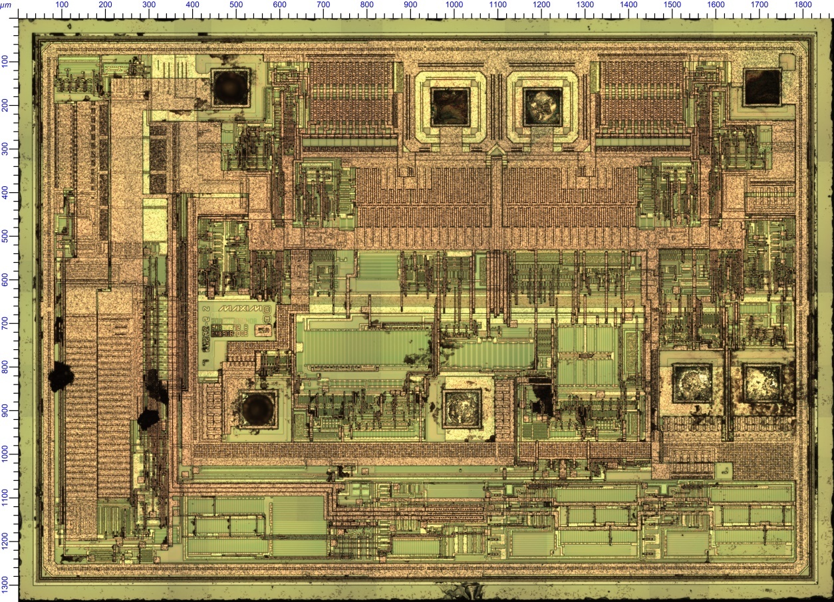The image size is (834, 602).
Task: Click 100 on the horizontal ruler
Action: (61, 5)
